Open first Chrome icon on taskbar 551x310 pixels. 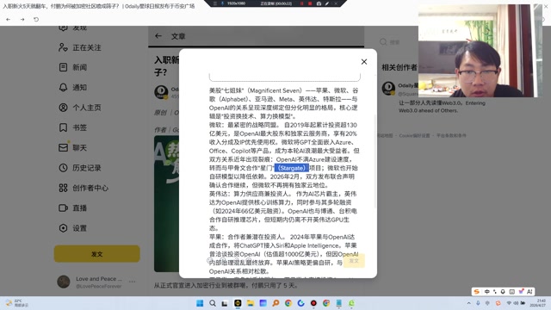coord(288,303)
